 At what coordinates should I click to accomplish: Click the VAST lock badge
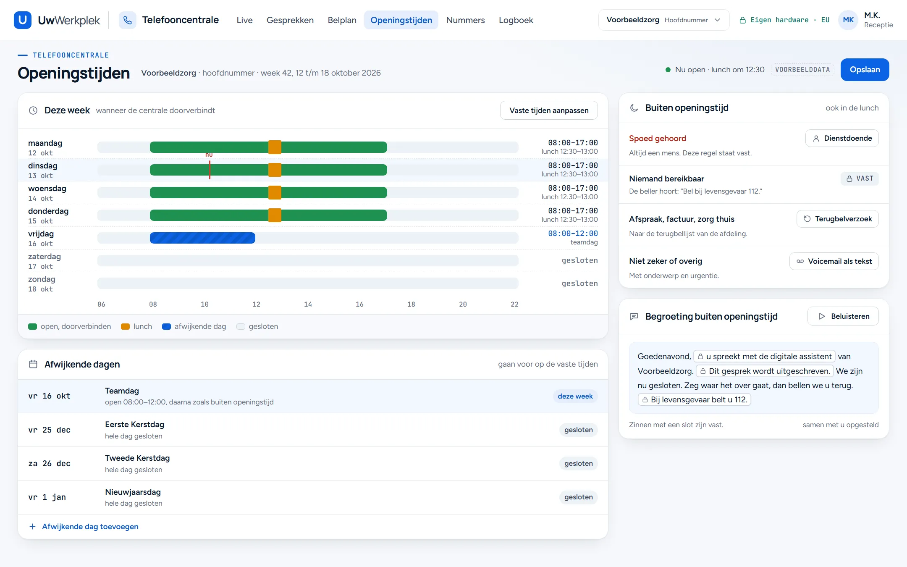(860, 178)
